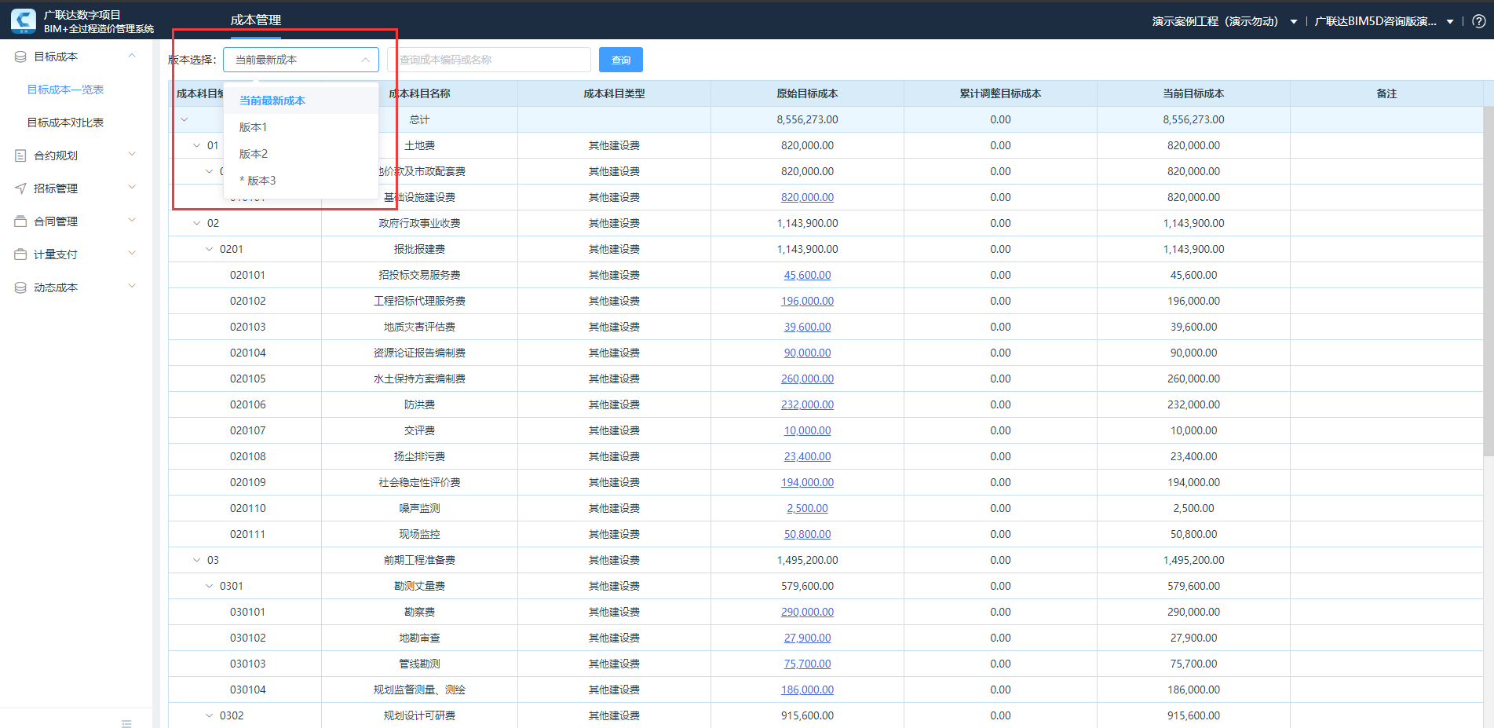Click the blue 查询 button
The width and height of the screenshot is (1494, 728).
pos(621,60)
